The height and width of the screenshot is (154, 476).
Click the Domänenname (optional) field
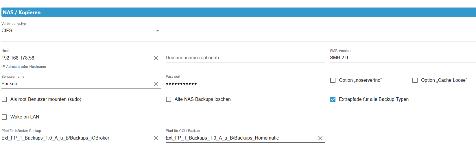(x=246, y=58)
